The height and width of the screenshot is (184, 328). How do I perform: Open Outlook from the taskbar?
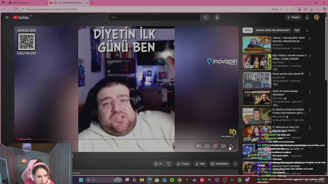[x=165, y=180]
